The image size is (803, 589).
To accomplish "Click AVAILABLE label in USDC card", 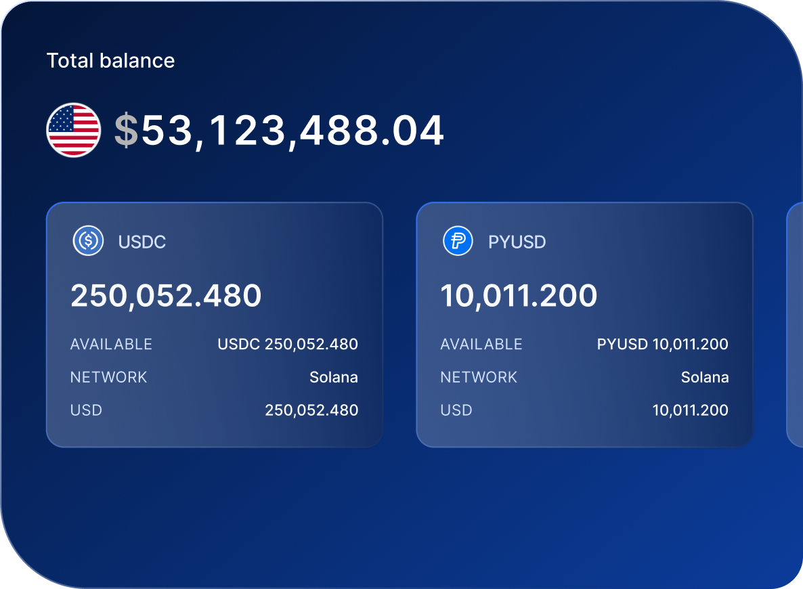I will (x=111, y=344).
